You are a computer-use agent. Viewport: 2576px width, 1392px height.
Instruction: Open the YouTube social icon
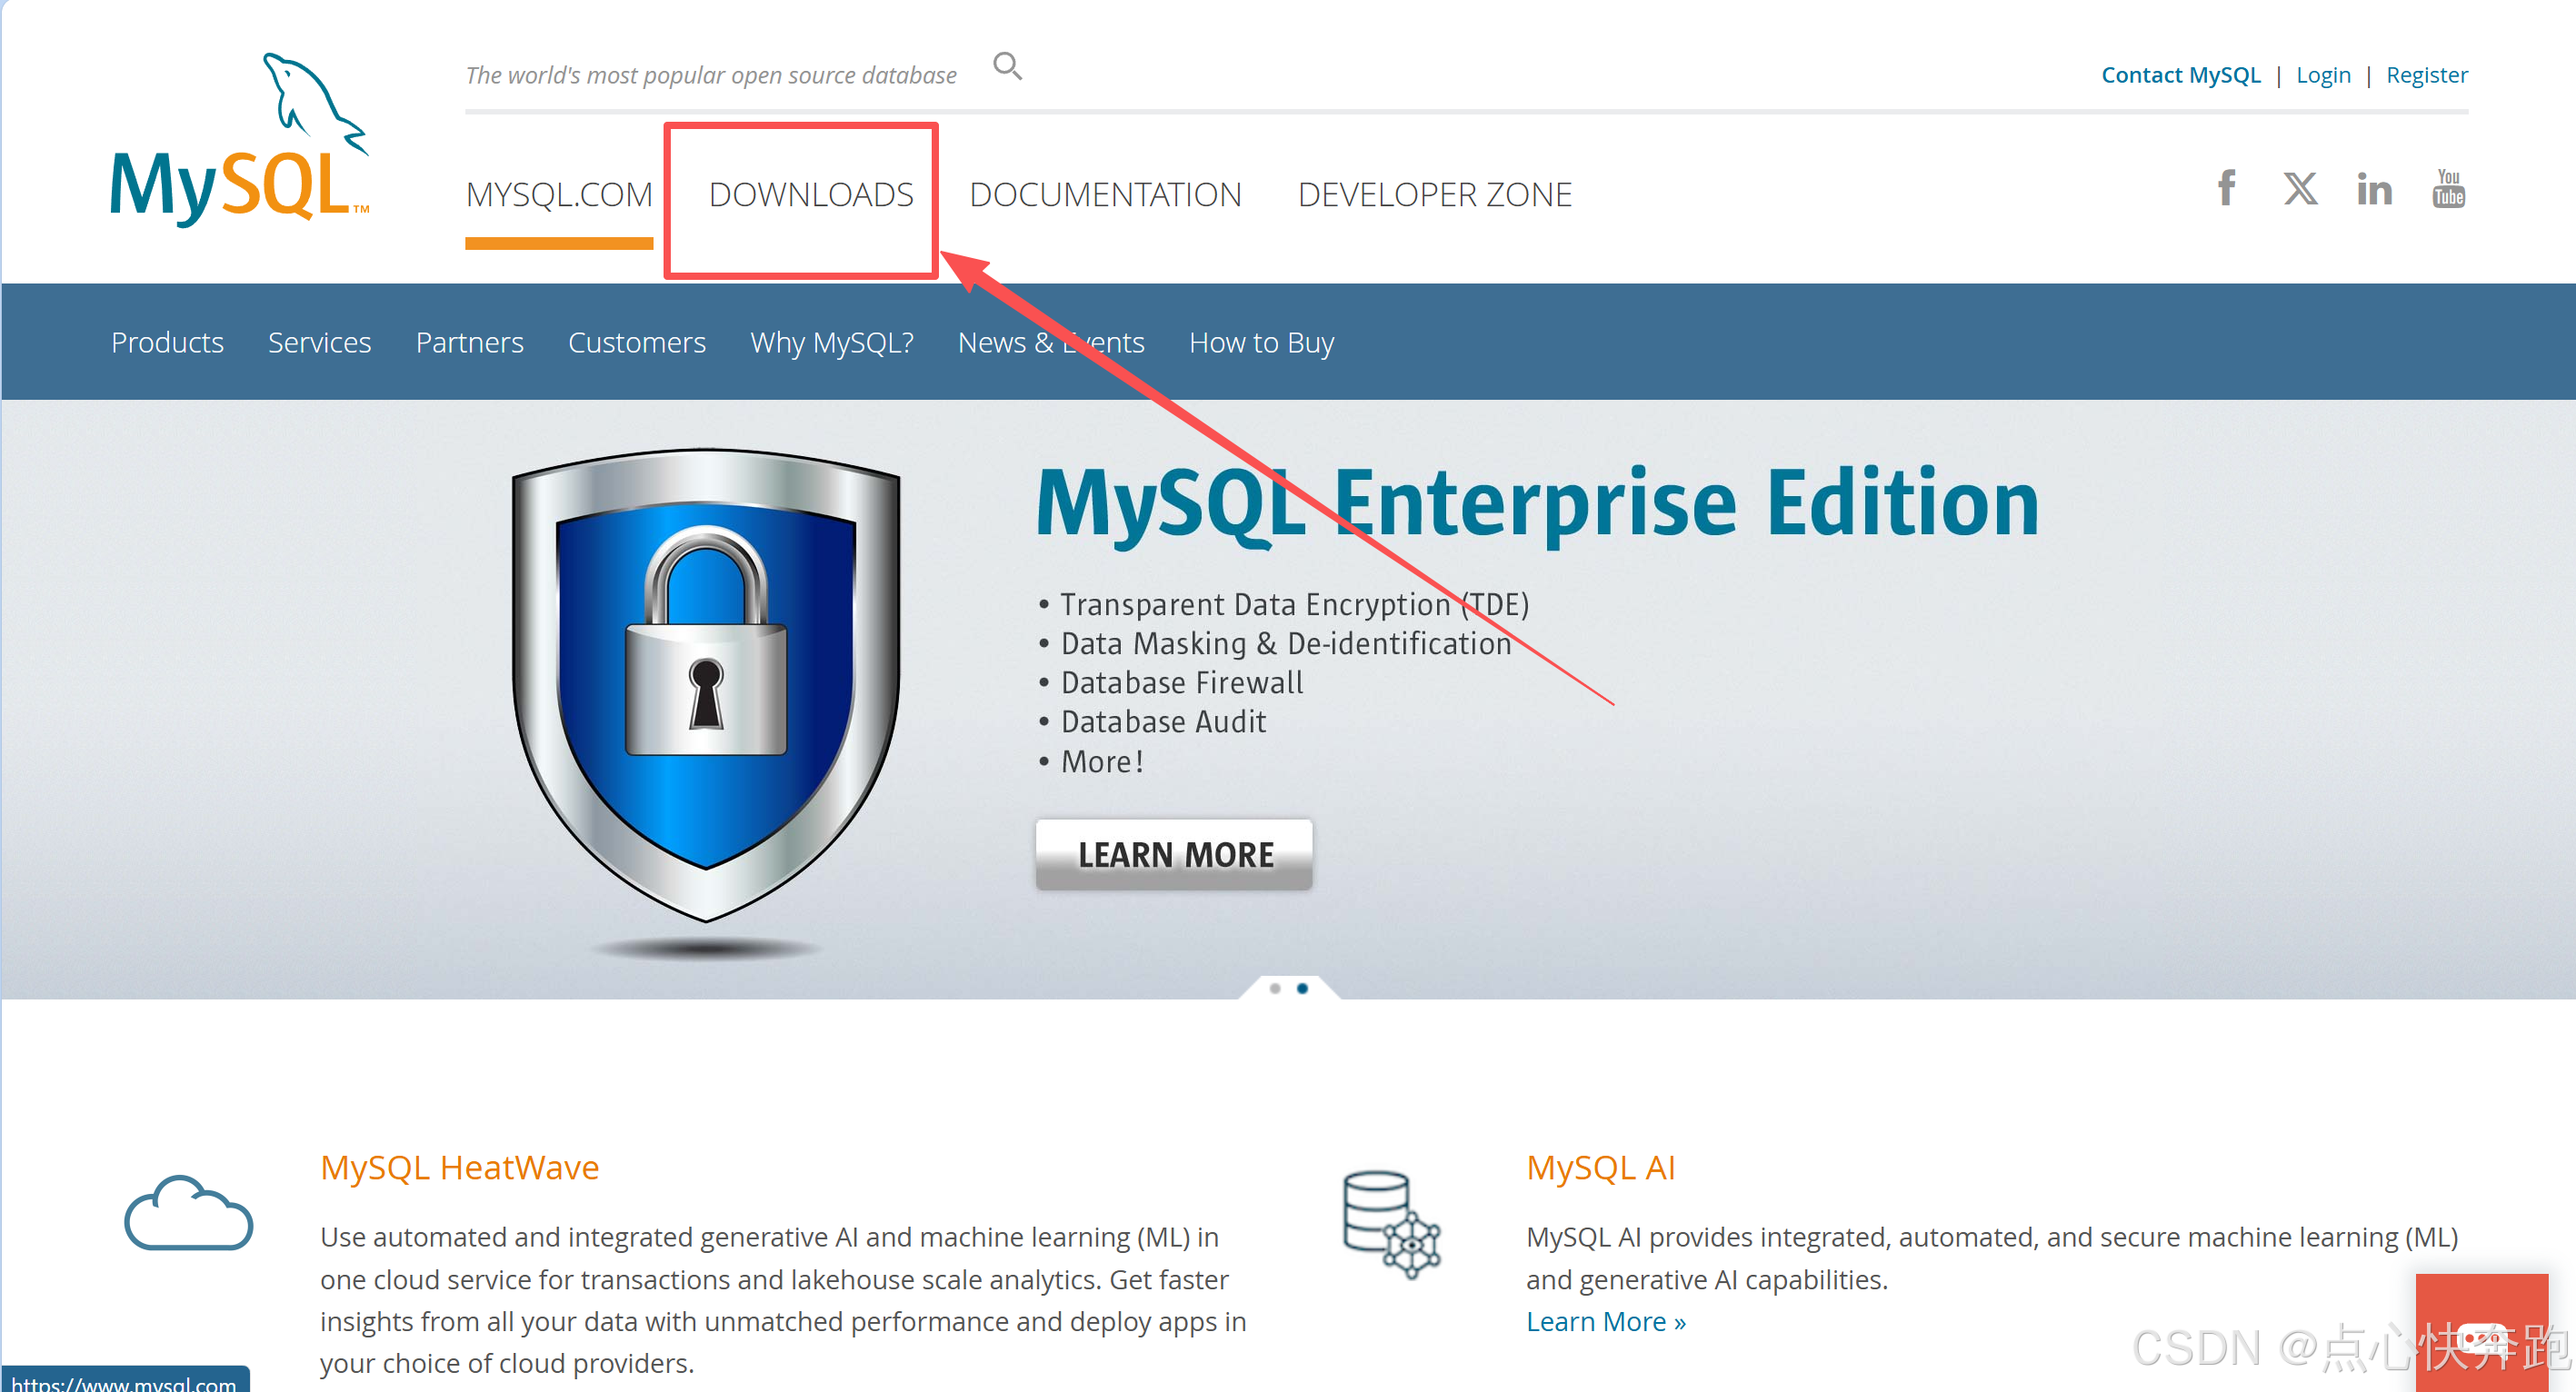tap(2448, 188)
